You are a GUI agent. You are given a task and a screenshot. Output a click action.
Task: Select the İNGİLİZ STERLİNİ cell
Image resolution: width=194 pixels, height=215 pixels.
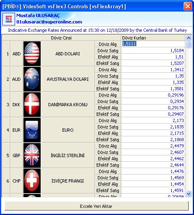(68, 155)
